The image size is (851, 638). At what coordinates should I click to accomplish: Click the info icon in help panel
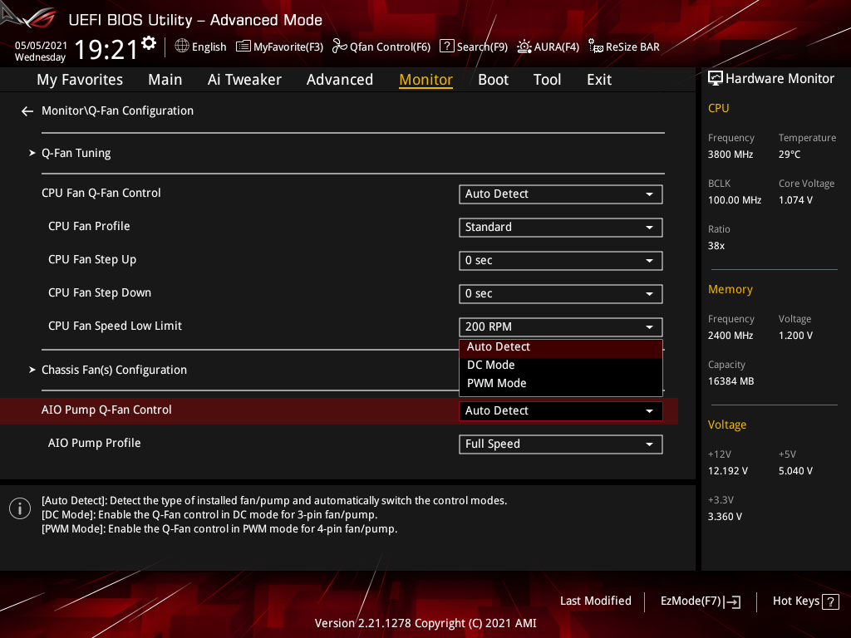[x=20, y=508]
